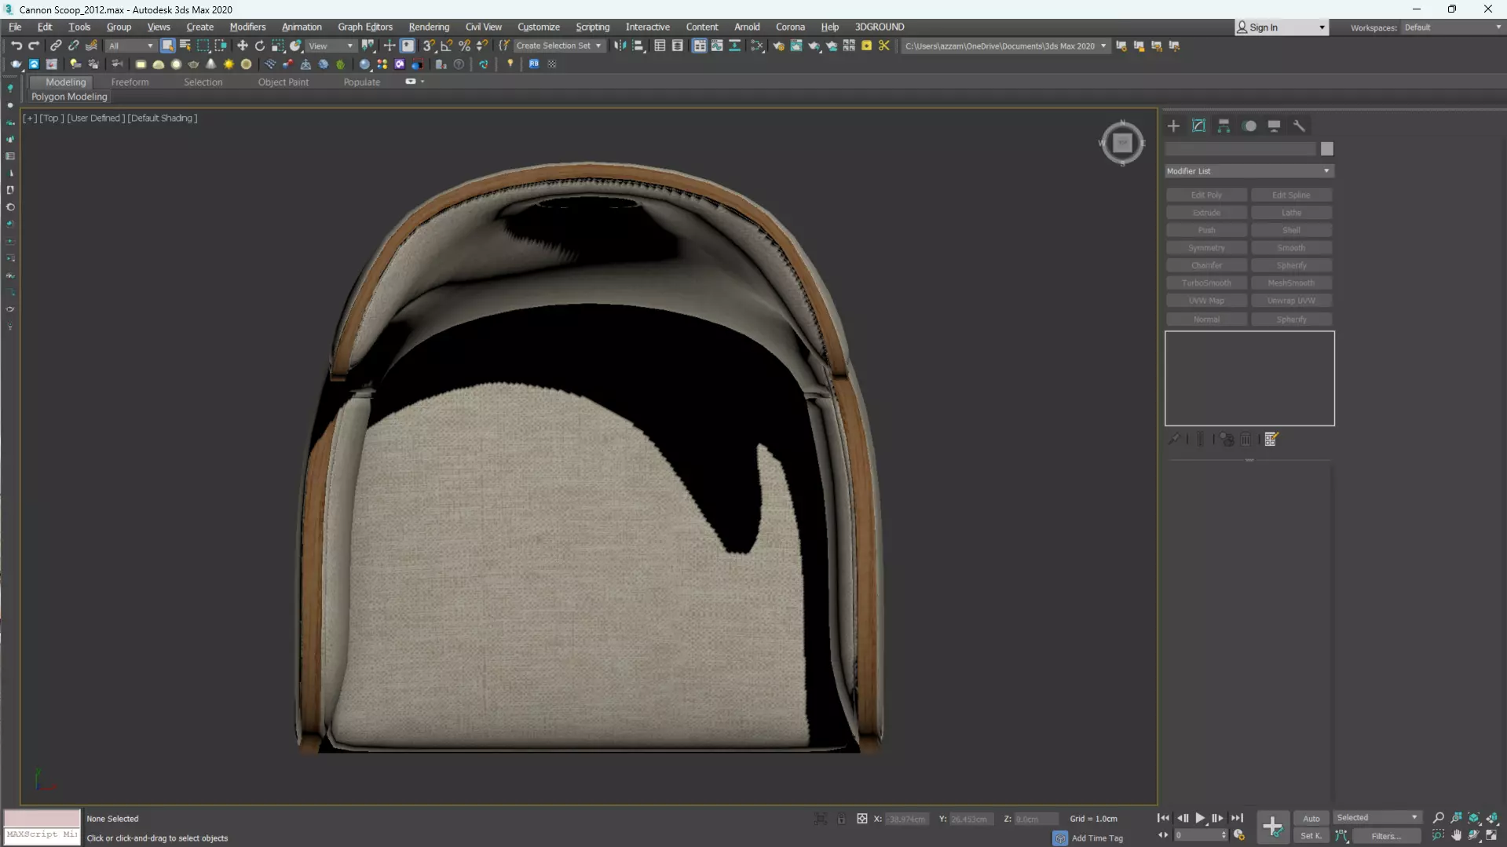Open the Workspaces Default dropdown
1507x847 pixels.
(1452, 27)
